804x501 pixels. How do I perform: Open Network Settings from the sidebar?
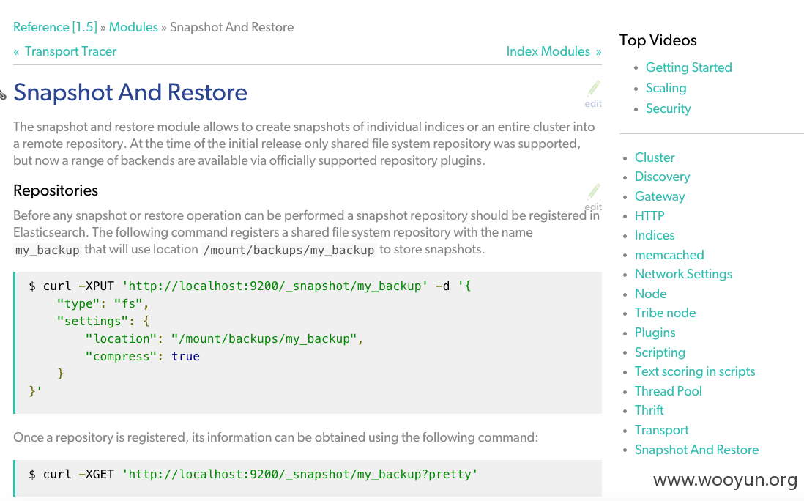point(683,274)
